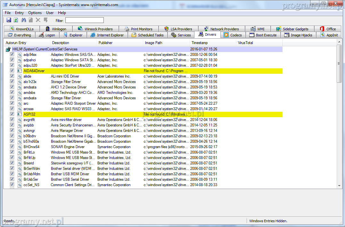The height and width of the screenshot is (227, 345).
Task: Click the driver icon beside BHDrvx64
Action: 20,147
